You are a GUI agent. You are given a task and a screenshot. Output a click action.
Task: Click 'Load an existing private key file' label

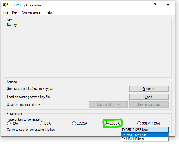[28, 97]
